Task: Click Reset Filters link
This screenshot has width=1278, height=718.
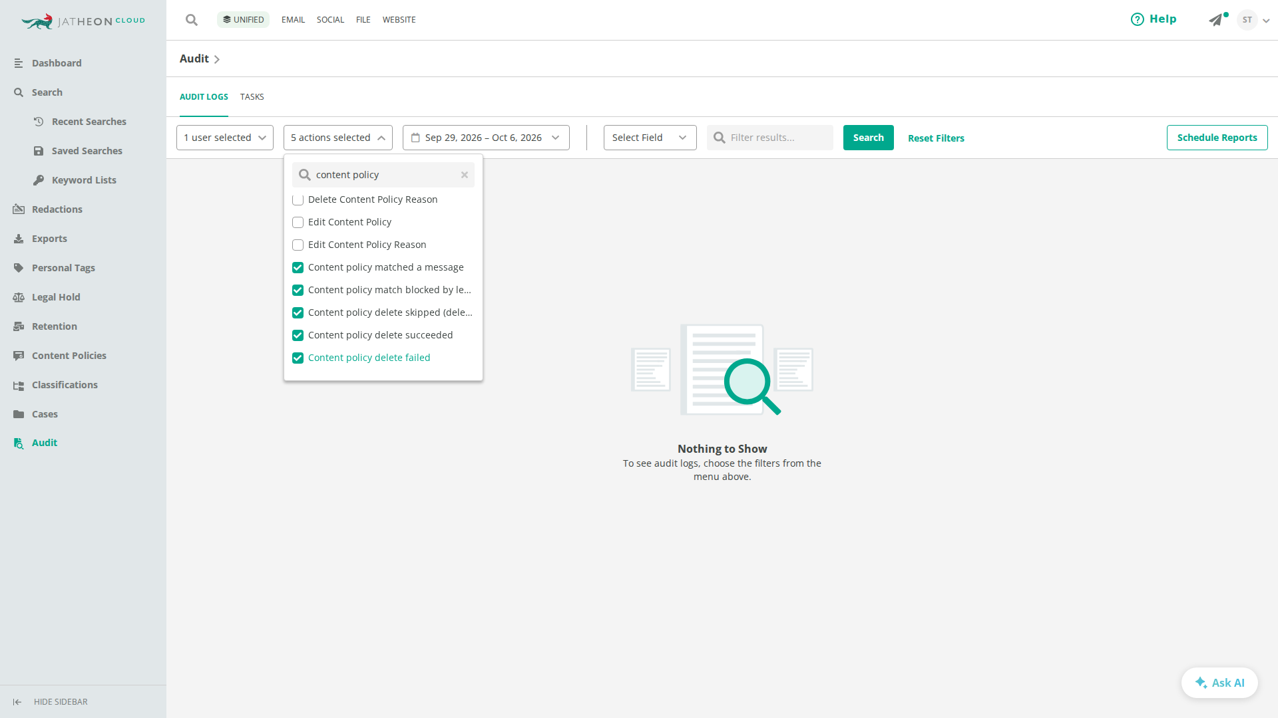Action: [x=936, y=138]
